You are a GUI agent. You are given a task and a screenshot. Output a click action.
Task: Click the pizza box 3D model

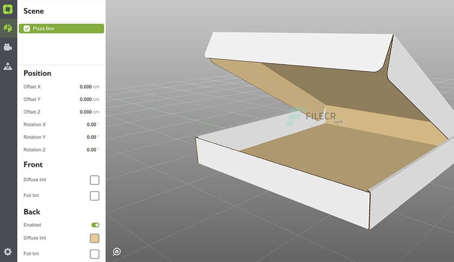(324, 130)
